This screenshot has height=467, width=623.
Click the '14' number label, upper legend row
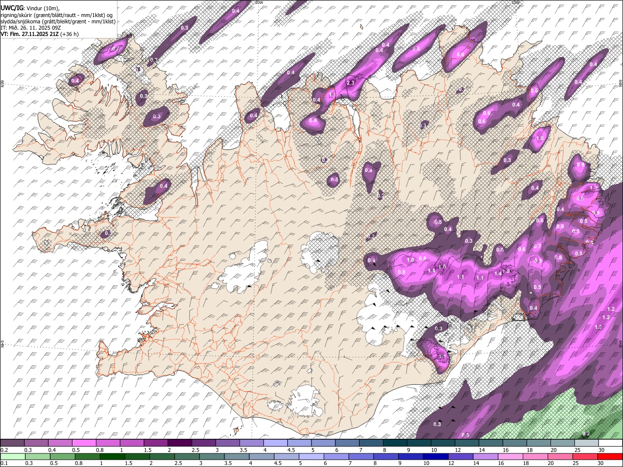482,450
